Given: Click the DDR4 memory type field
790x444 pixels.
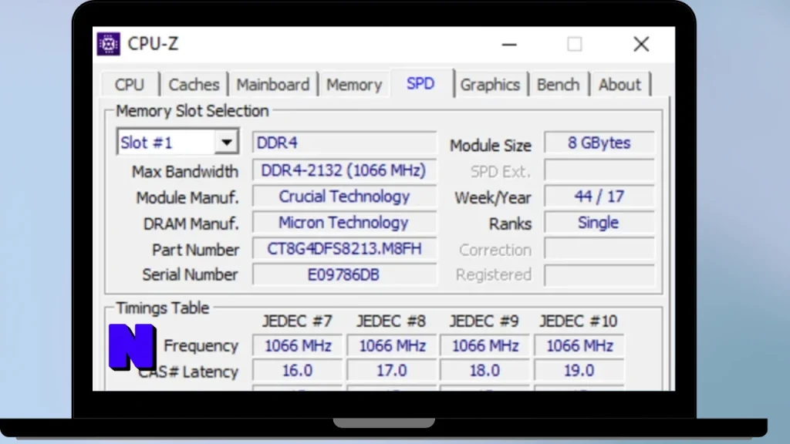Looking at the screenshot, I should tap(345, 143).
